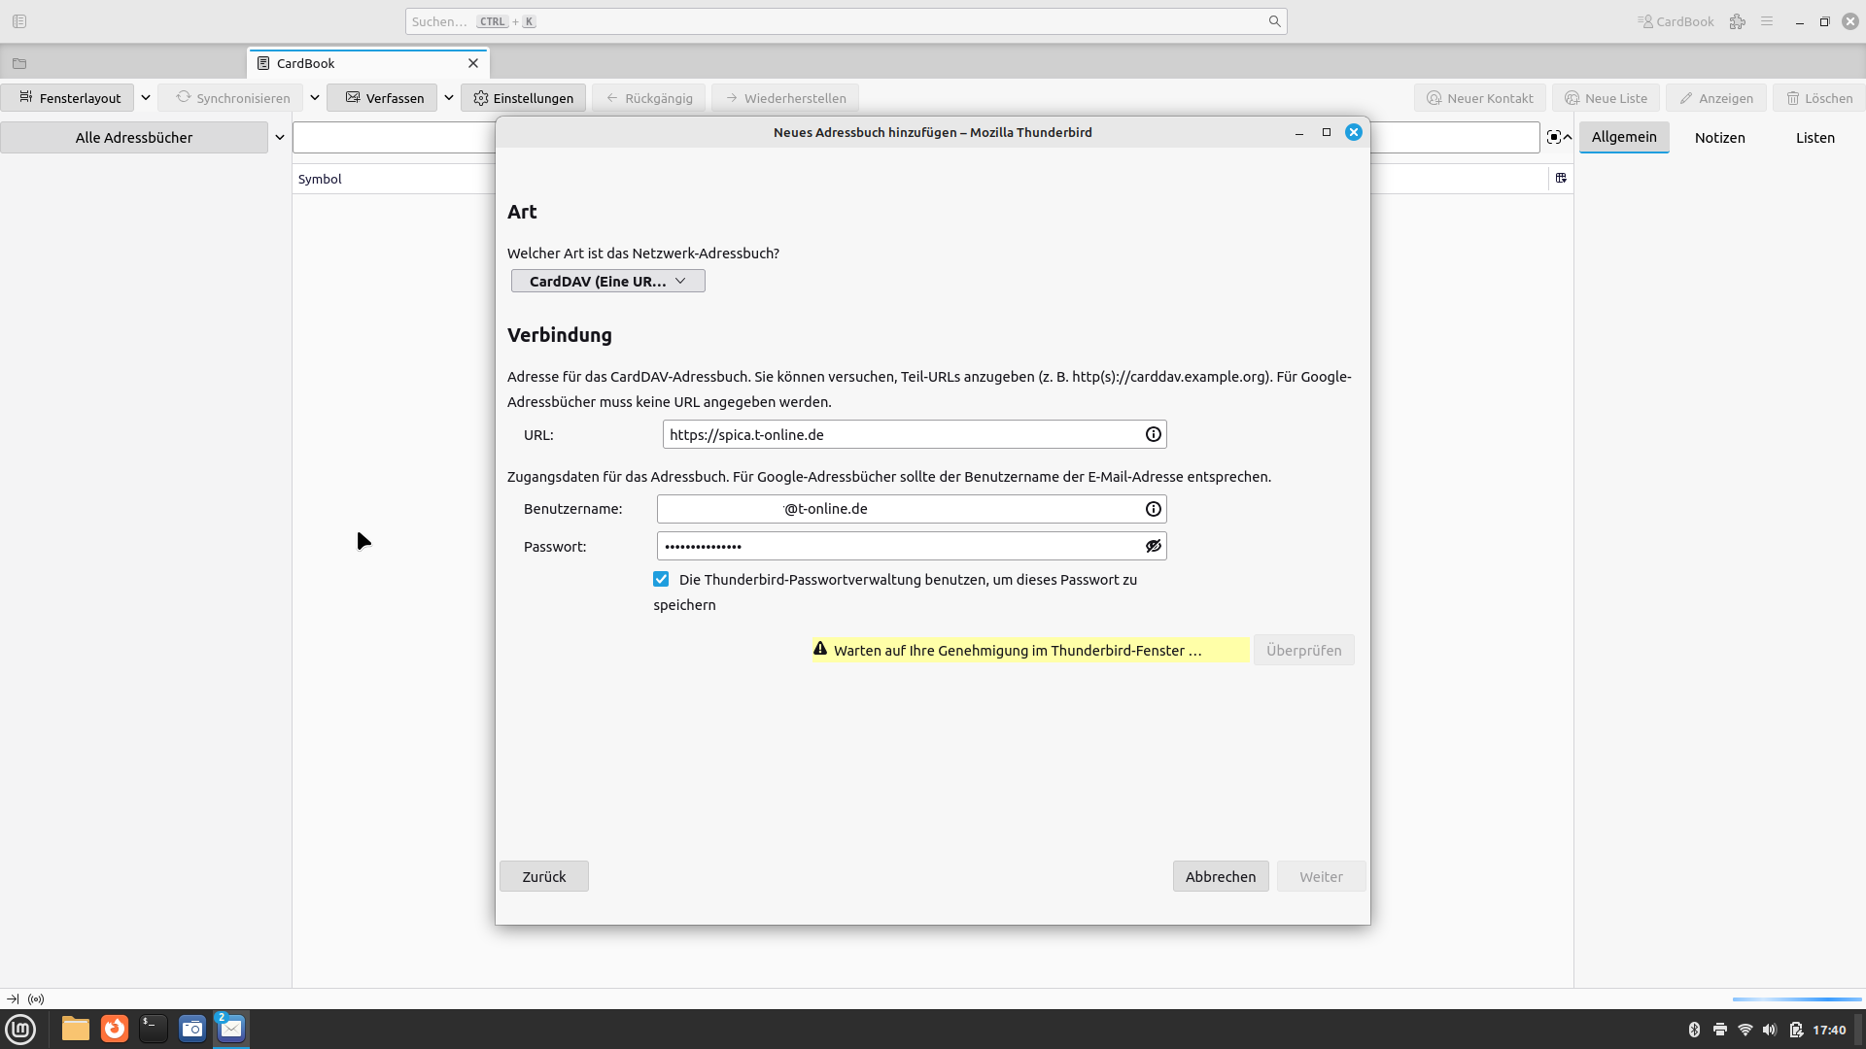
Task: Expand the Fensterlayout dropdown arrow
Action: pyautogui.click(x=146, y=98)
